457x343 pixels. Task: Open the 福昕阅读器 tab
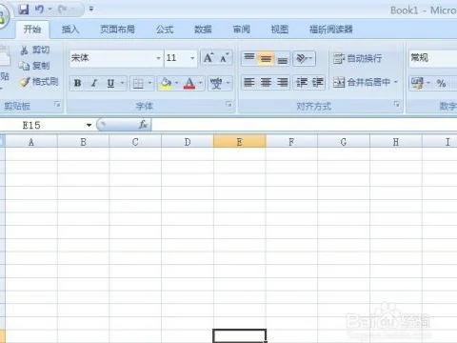tap(331, 30)
